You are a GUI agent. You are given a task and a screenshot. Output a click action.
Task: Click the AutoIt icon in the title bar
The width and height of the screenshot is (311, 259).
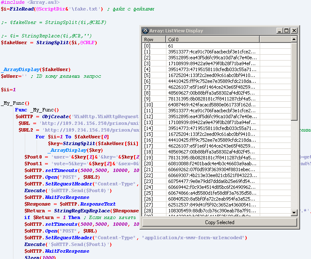[145, 31]
